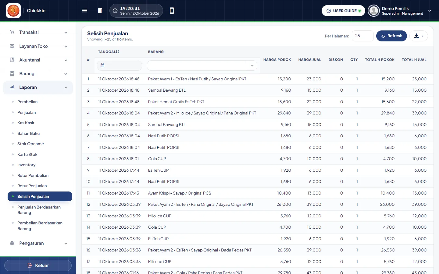Open the Retur Penjualan report
This screenshot has width=439, height=274.
pos(32,186)
